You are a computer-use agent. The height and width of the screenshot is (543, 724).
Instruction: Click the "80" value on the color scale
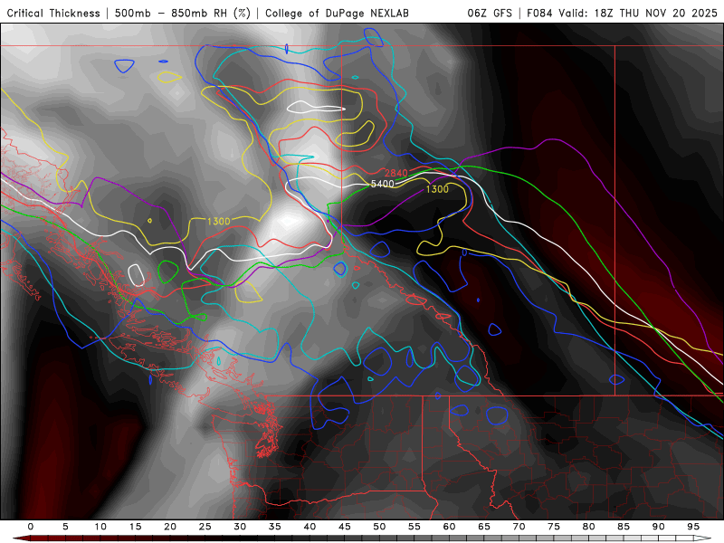(589, 527)
